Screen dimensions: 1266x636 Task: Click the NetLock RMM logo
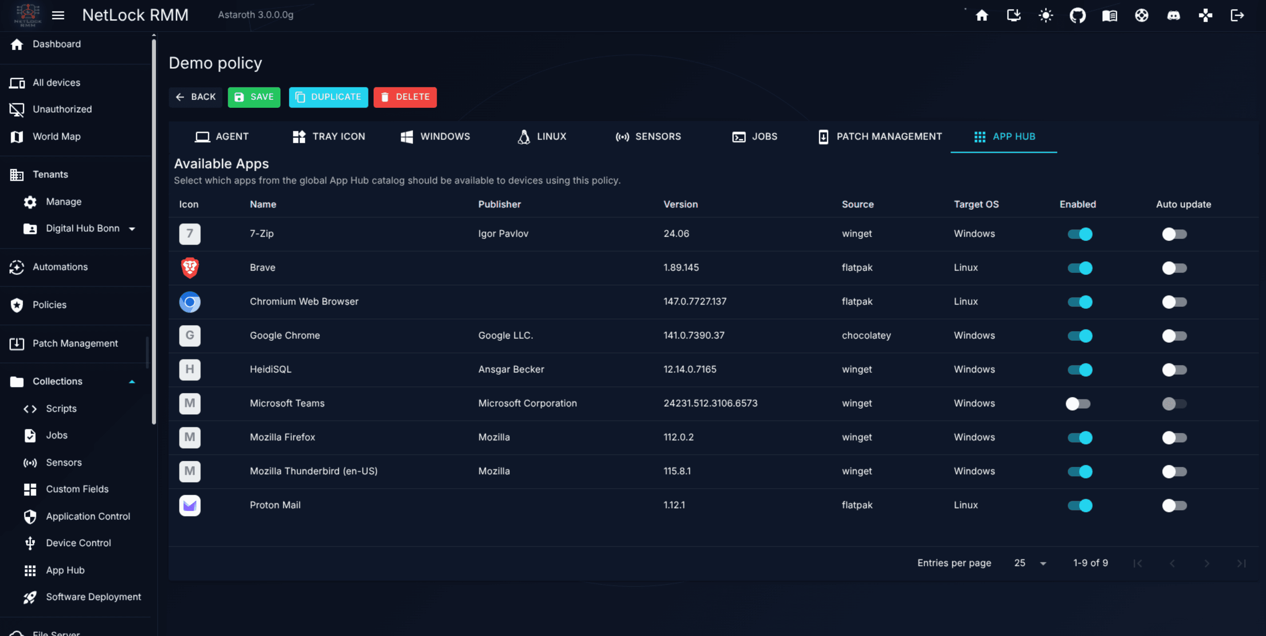pyautogui.click(x=28, y=15)
